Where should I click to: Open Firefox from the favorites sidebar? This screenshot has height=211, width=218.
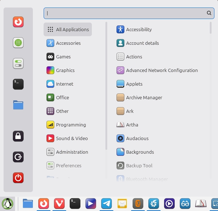pos(18,22)
